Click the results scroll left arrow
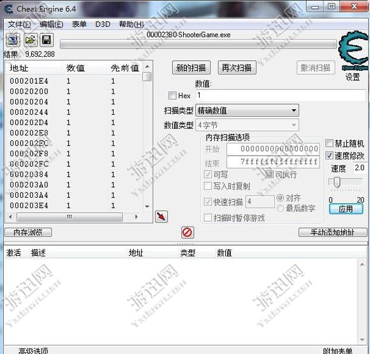 point(10,217)
